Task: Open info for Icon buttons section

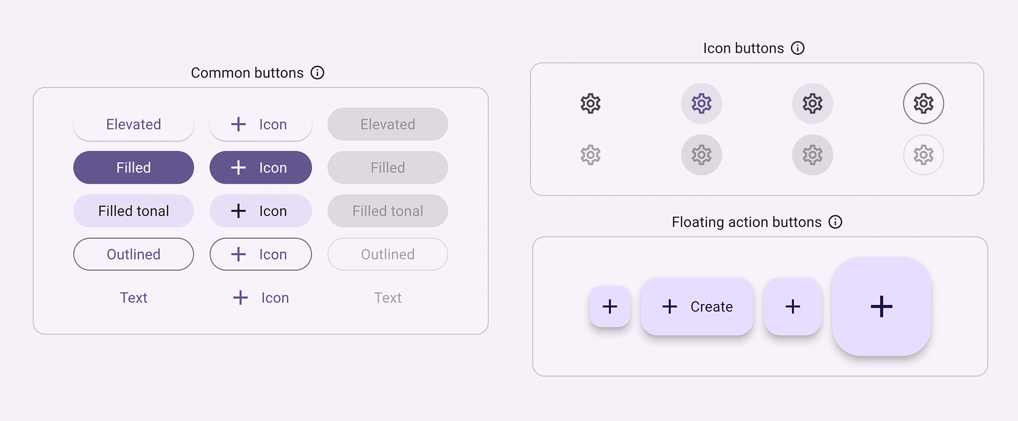Action: click(x=797, y=48)
